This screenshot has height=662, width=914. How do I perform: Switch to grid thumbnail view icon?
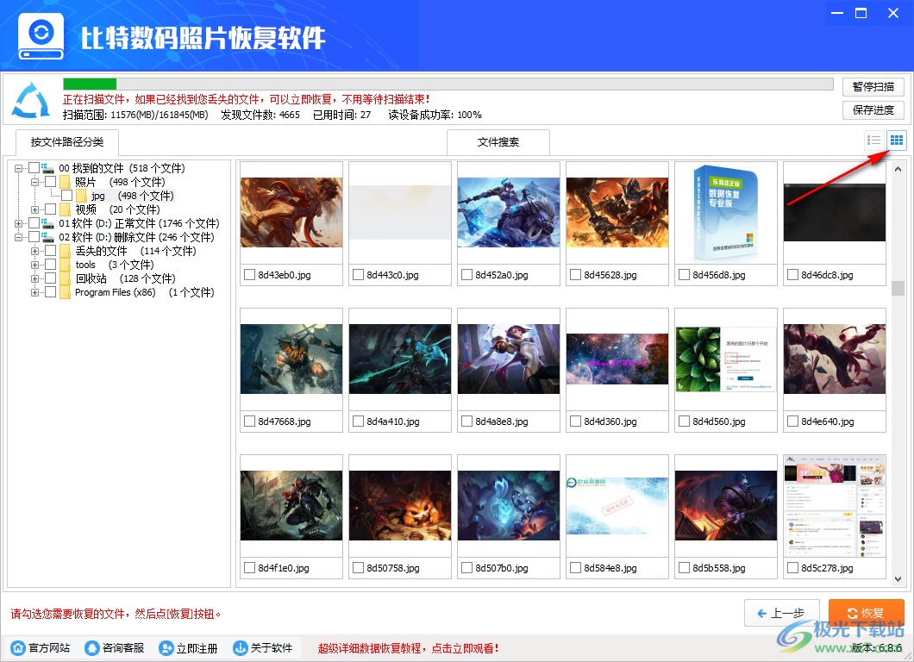click(x=895, y=140)
